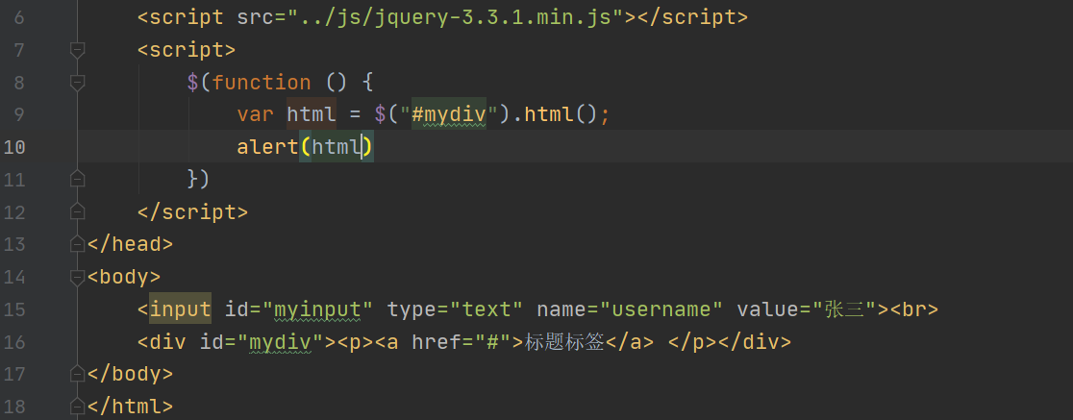1073x420 pixels.
Task: Click line number 16 in the gutter
Action: (13, 342)
